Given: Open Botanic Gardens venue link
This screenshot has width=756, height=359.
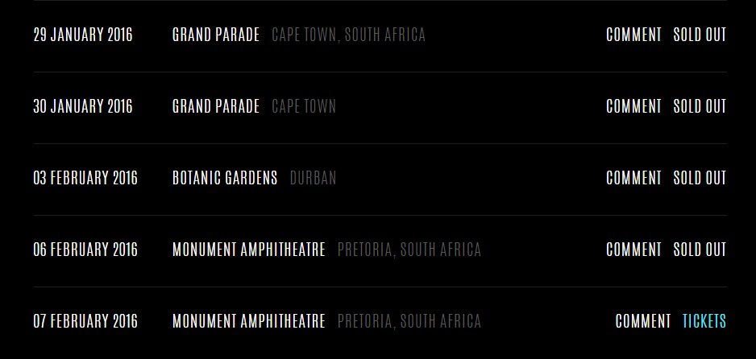Looking at the screenshot, I should point(225,178).
